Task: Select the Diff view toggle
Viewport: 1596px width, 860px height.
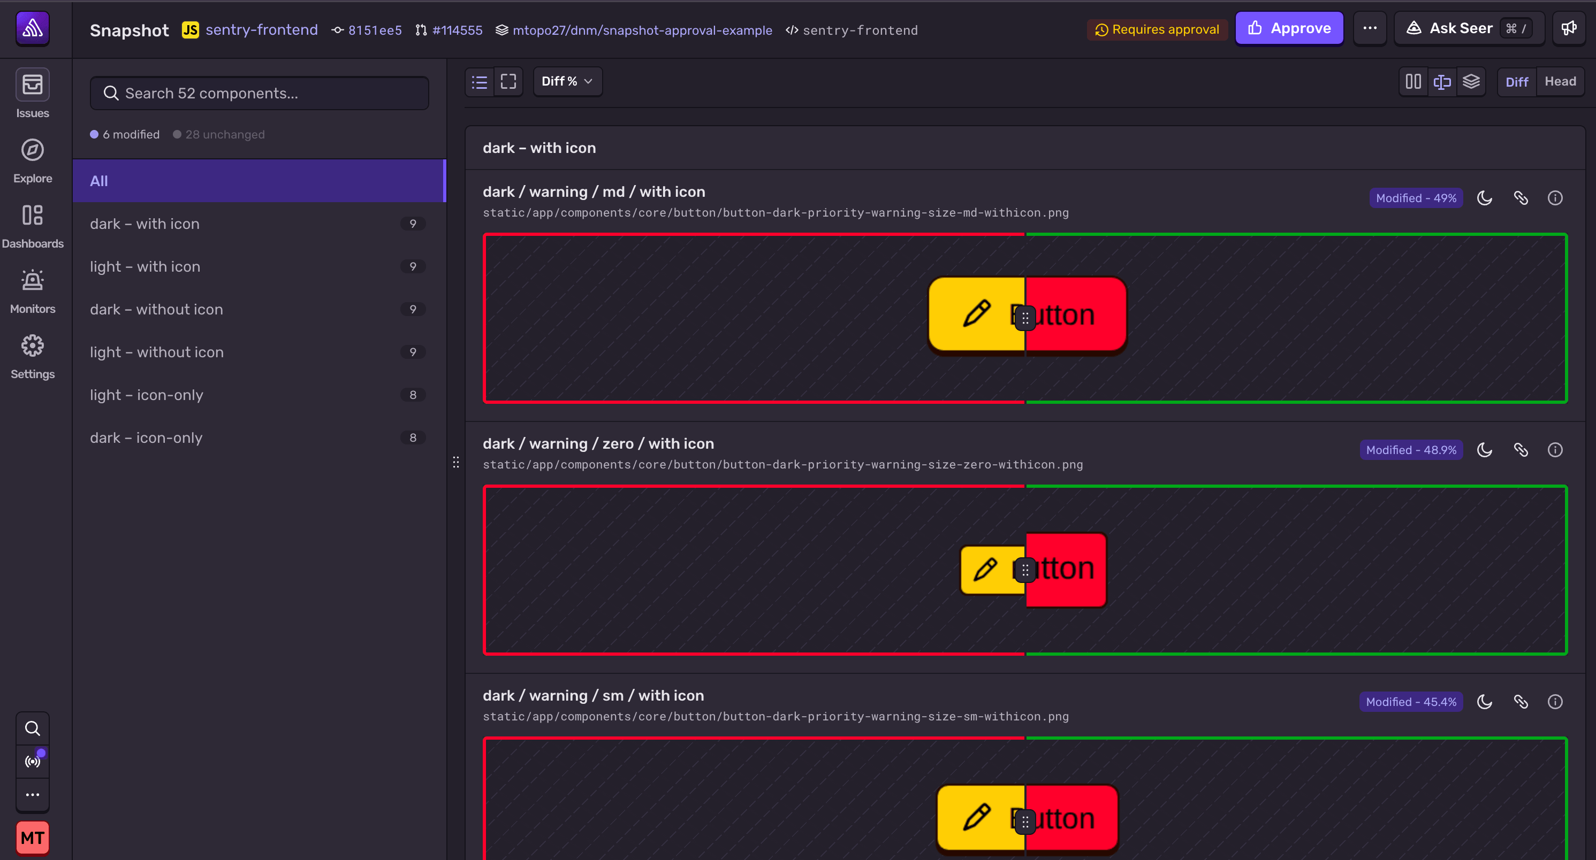Action: pos(1517,82)
